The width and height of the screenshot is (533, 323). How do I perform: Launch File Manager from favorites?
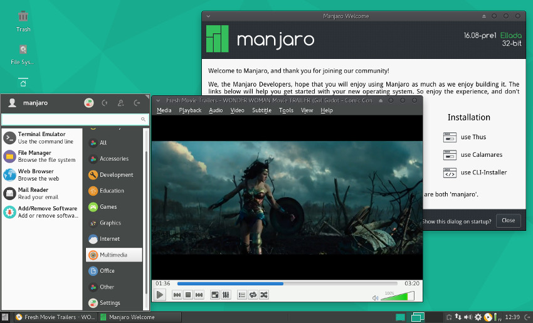tap(42, 156)
